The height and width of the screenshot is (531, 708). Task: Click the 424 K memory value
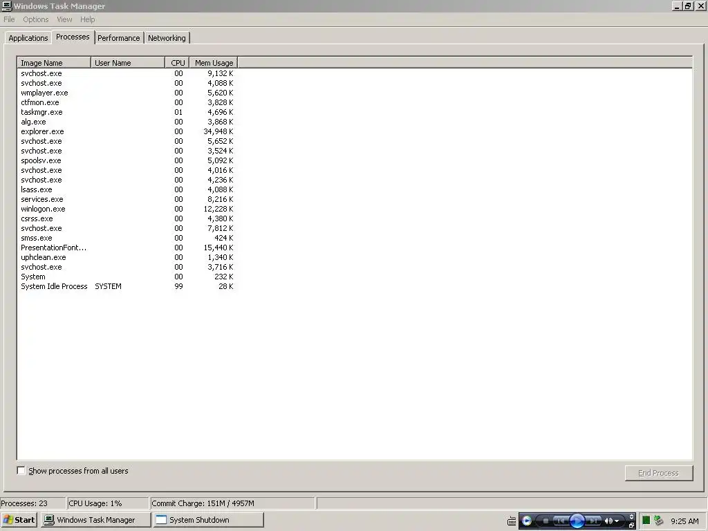pyautogui.click(x=224, y=238)
